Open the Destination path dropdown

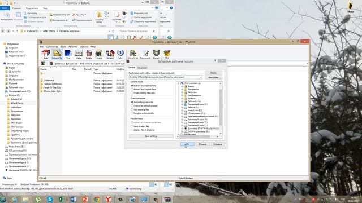(x=201, y=77)
